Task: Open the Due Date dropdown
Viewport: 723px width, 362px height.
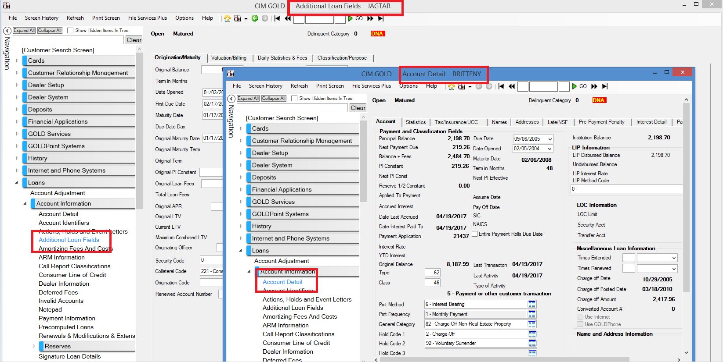Action: pyautogui.click(x=550, y=139)
